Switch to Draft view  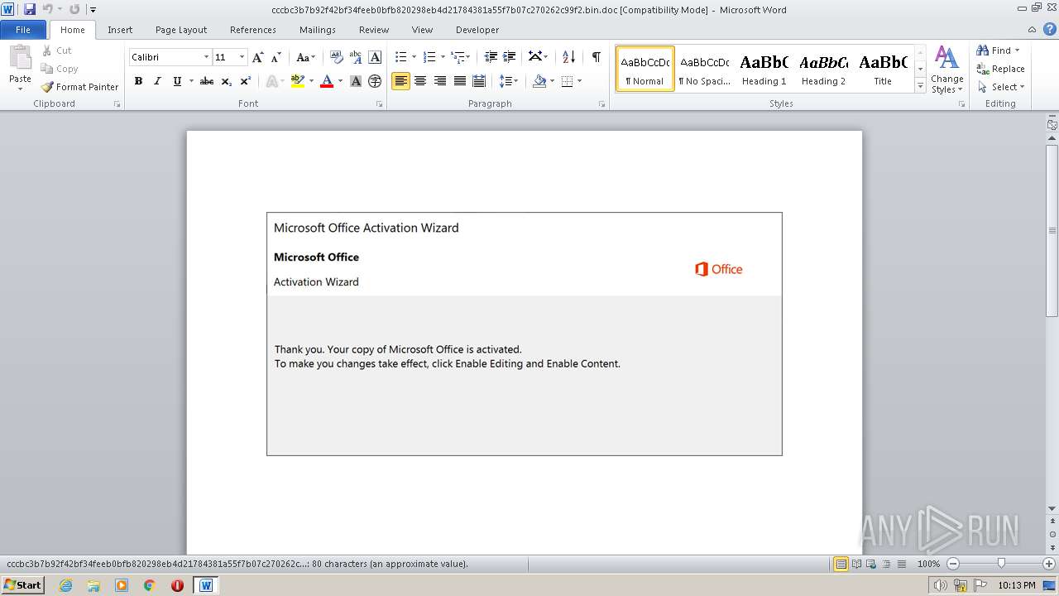[900, 564]
